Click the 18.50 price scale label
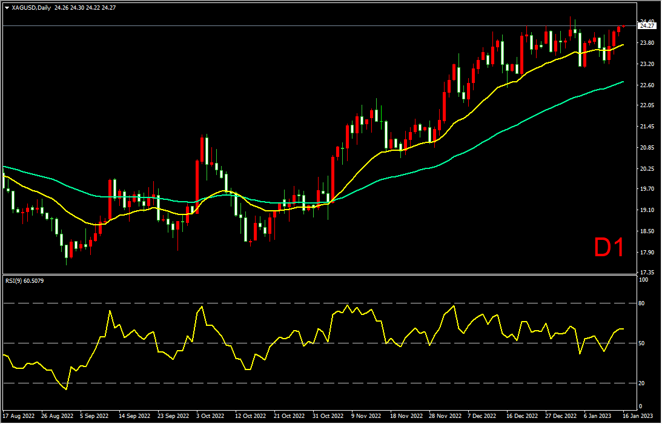Image resolution: width=662 pixels, height=424 pixels. click(x=647, y=231)
